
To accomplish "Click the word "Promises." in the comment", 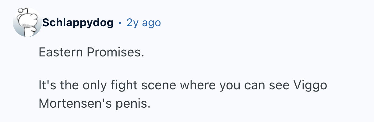I will click(115, 53).
